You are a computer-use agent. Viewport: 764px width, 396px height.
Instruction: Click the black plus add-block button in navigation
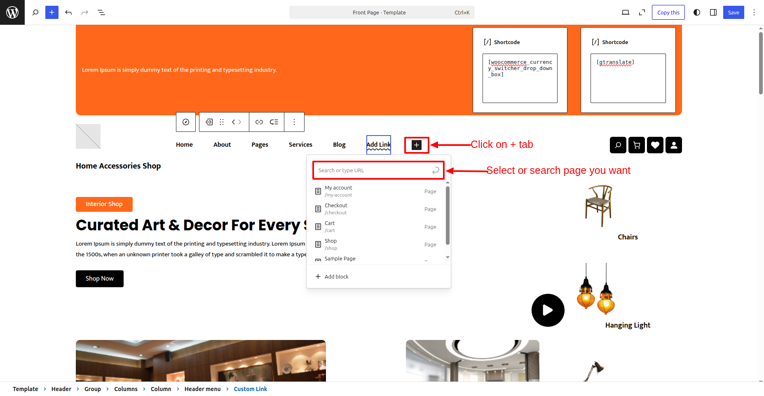click(x=417, y=145)
